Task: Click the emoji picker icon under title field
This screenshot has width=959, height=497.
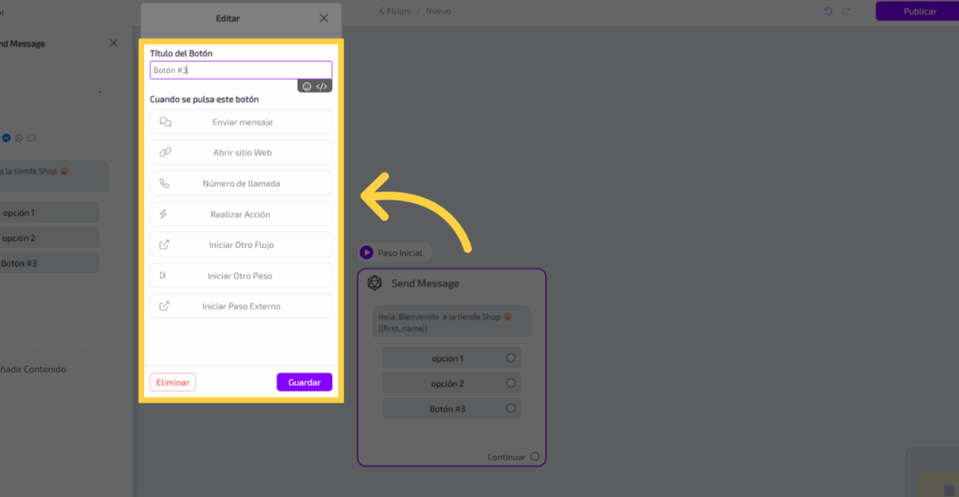Action: tap(306, 86)
